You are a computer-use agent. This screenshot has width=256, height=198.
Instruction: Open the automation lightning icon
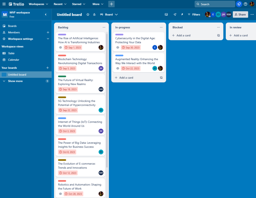tap(182, 14)
